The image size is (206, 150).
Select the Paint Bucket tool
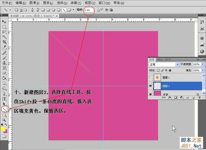pyautogui.click(x=4, y=78)
